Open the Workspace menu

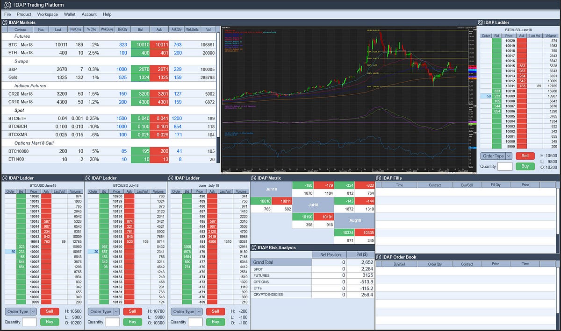coord(47,14)
